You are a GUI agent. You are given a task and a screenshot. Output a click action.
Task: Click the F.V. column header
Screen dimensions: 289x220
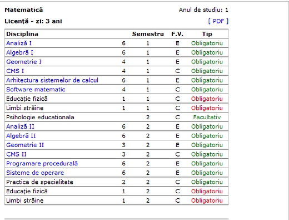[x=177, y=34]
